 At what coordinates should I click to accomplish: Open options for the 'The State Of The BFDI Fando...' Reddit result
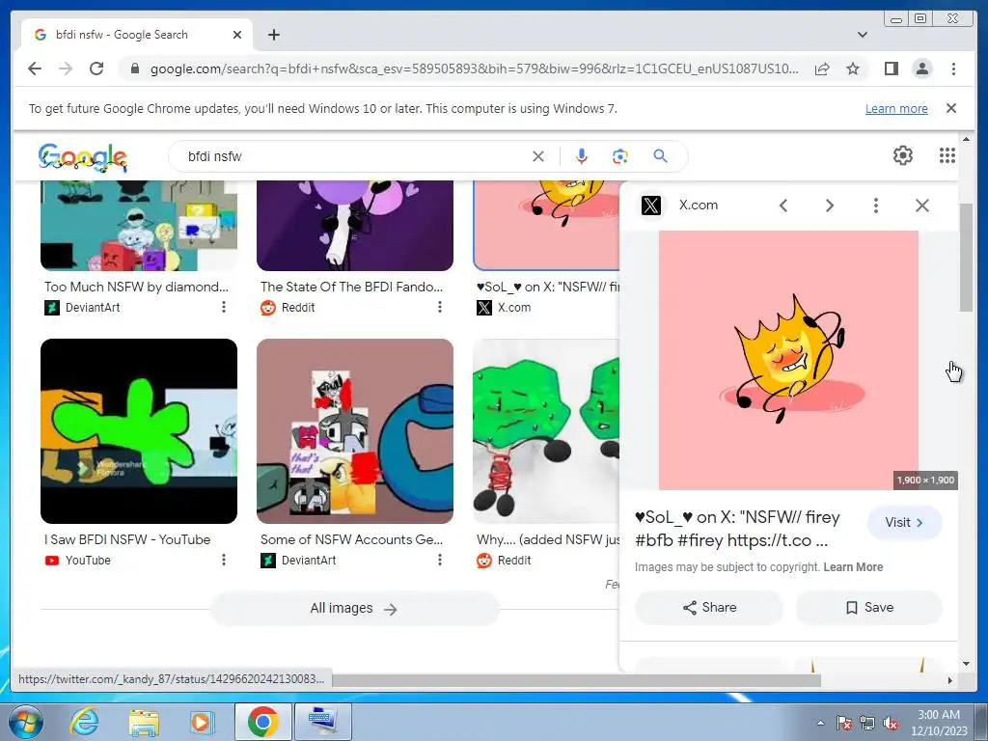pos(439,307)
